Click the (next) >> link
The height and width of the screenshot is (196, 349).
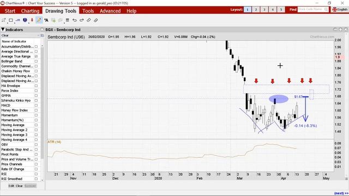tap(341, 193)
